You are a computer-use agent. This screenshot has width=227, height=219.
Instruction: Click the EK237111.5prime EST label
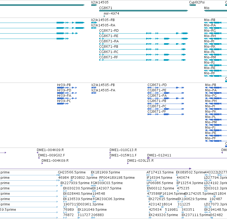196,215
